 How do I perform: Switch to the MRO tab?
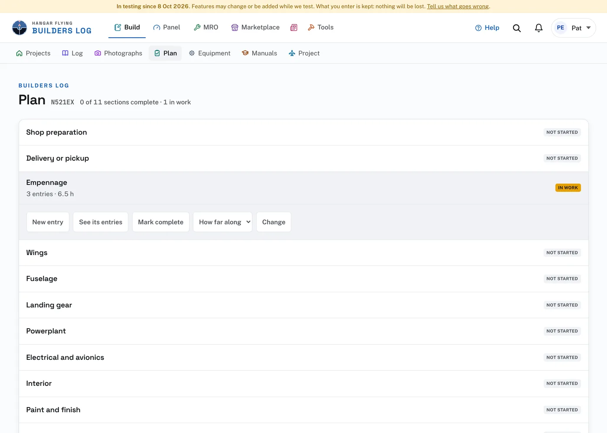pyautogui.click(x=206, y=27)
